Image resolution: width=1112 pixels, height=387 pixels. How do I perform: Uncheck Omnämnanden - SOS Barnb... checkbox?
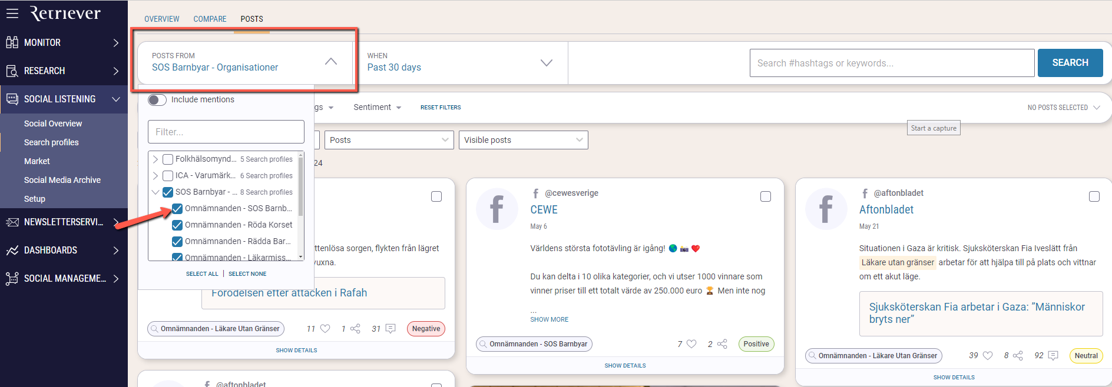177,209
